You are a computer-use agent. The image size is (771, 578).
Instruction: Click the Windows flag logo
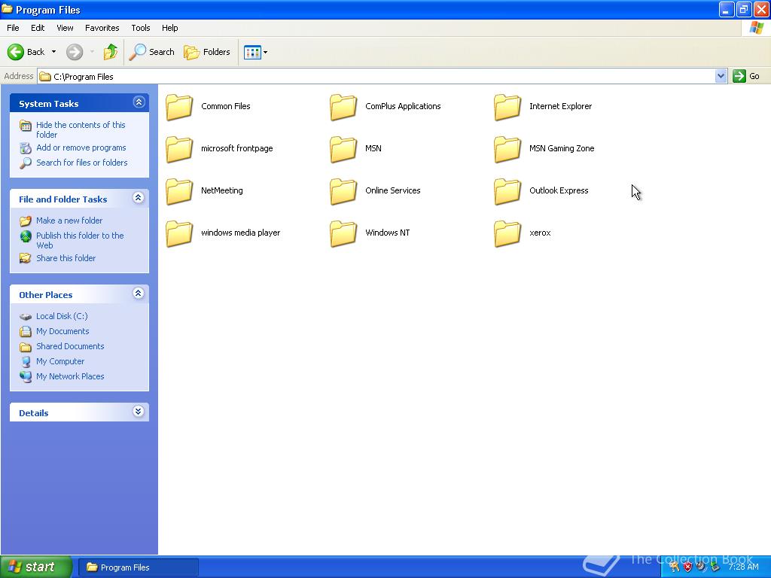coord(756,28)
